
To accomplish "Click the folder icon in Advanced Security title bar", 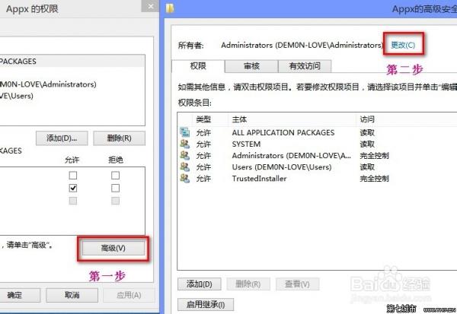I will 170,8.
